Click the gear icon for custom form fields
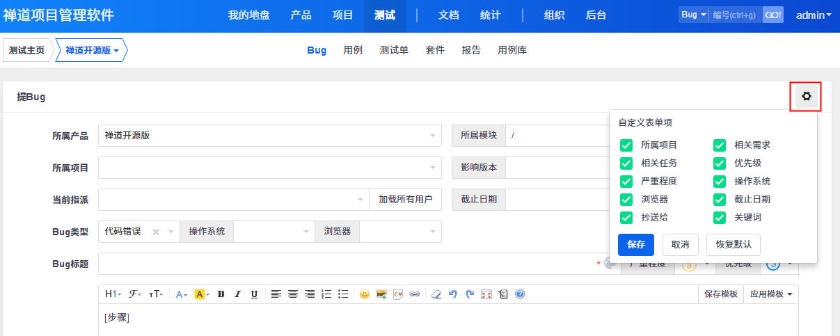 (x=806, y=97)
